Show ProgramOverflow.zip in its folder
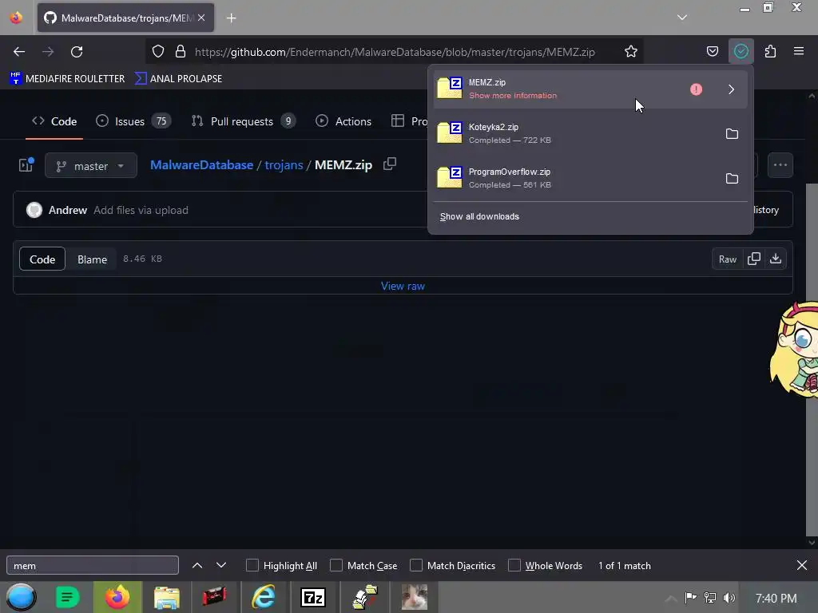The image size is (818, 613). click(732, 178)
